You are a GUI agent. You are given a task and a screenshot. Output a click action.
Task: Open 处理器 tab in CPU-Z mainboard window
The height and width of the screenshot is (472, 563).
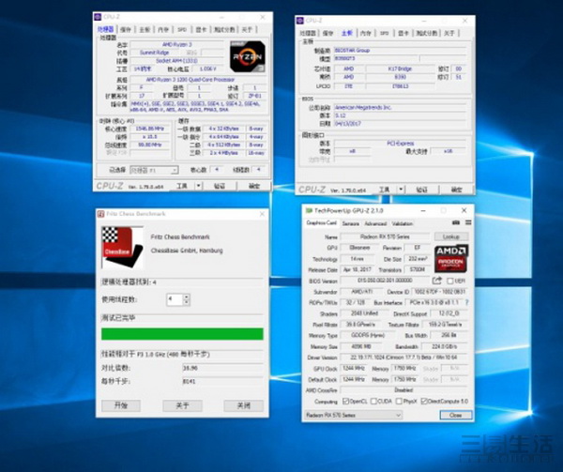pyautogui.click(x=308, y=33)
